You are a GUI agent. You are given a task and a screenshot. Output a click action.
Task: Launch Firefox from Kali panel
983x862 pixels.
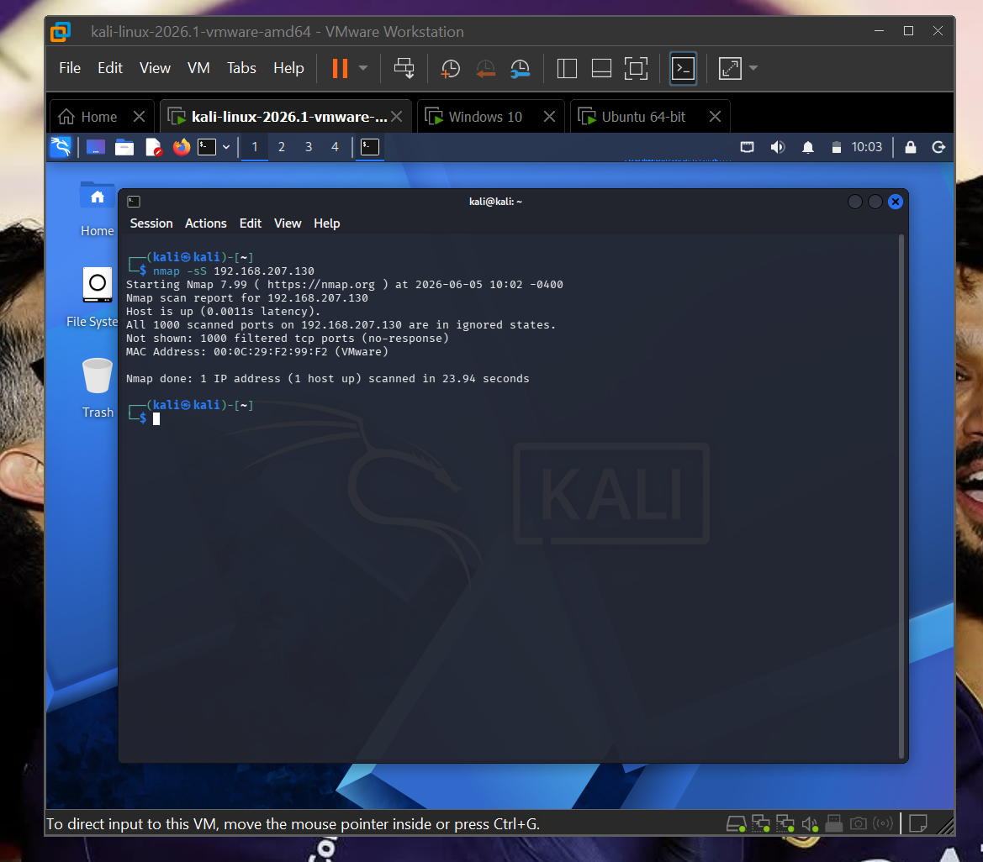click(x=182, y=147)
